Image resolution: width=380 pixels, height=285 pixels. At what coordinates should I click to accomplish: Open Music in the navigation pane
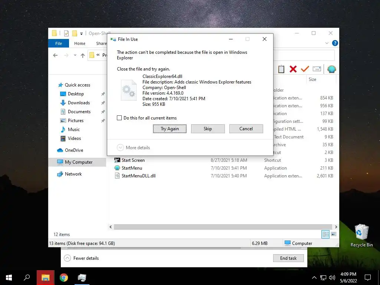pos(74,130)
